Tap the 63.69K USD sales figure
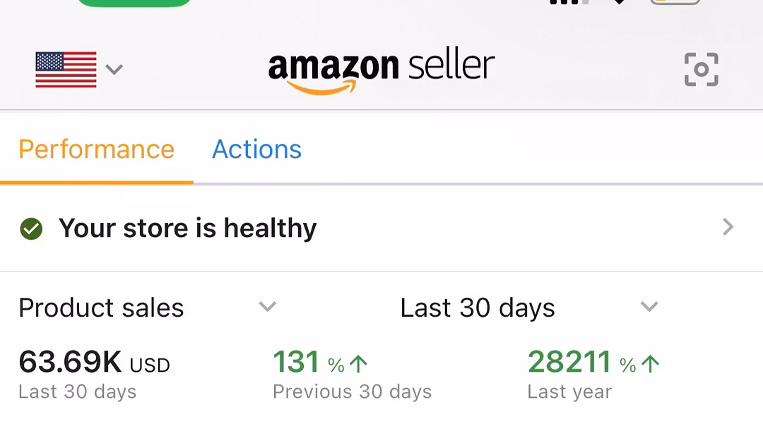The image size is (763, 429). 94,363
